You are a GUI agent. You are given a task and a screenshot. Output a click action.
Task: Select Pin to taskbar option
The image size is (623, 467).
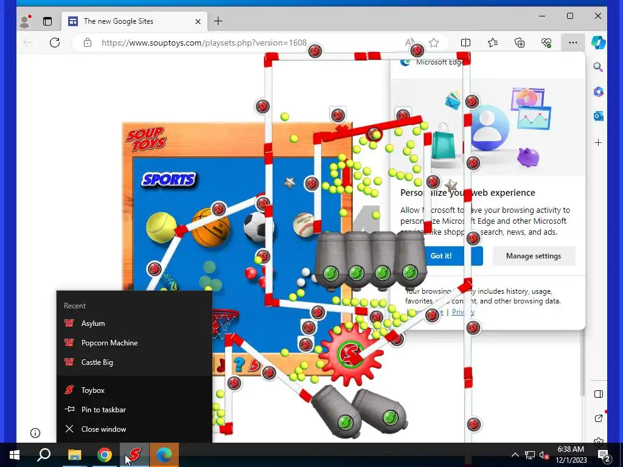coord(134,409)
